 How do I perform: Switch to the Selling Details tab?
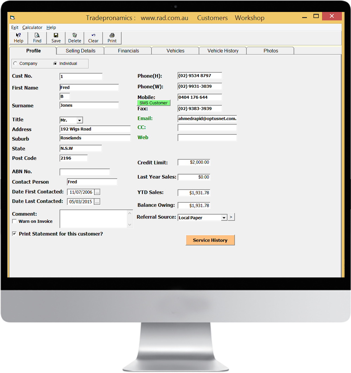tap(80, 51)
